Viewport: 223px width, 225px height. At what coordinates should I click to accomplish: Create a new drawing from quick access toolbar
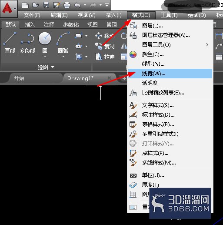(25, 5)
